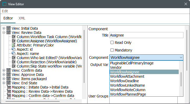The image size is (190, 104).
Task: Click the Workflow Task Column icon
Action: coord(14,37)
